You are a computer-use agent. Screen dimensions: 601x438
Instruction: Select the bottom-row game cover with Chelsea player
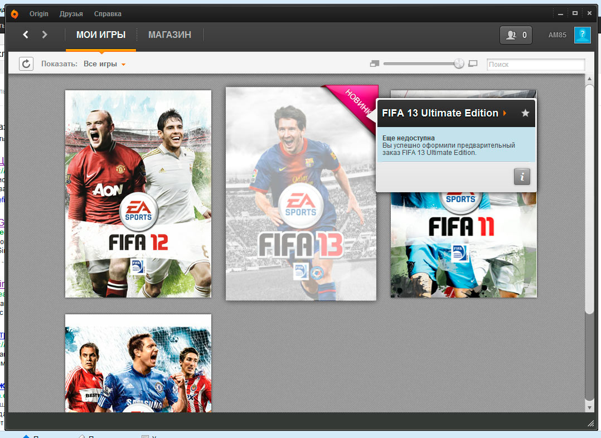pos(138,363)
